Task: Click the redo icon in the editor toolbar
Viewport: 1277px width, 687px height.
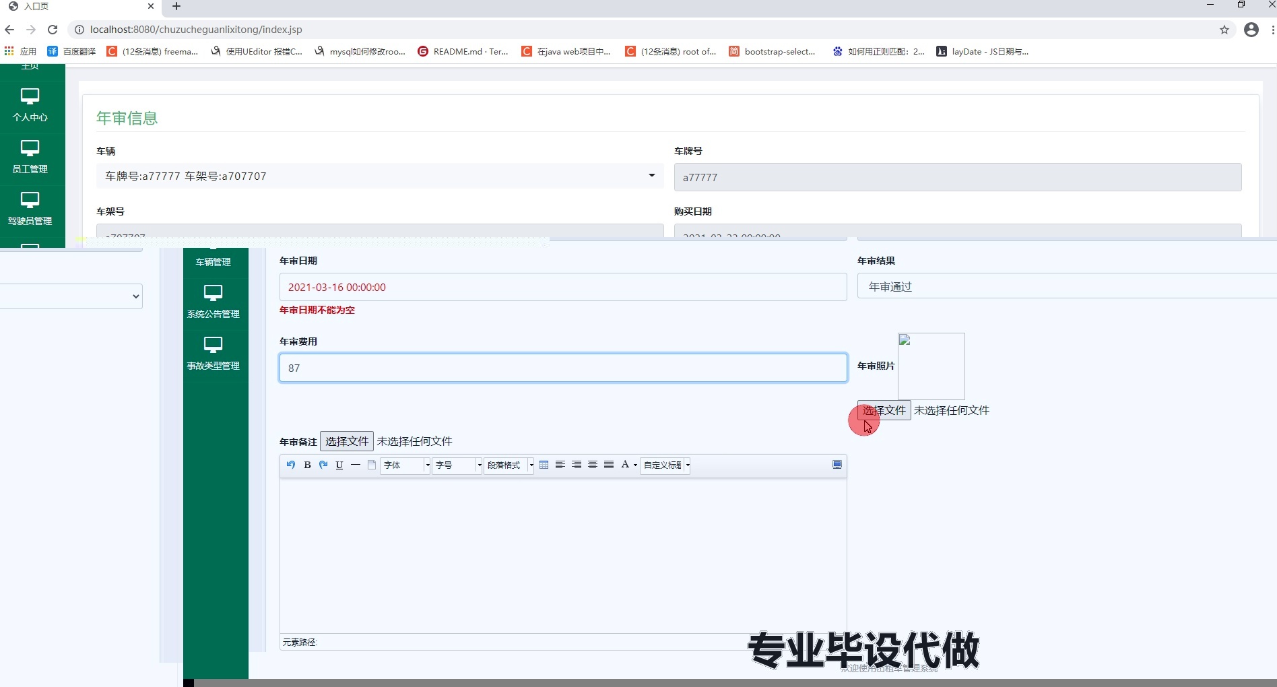Action: [323, 465]
